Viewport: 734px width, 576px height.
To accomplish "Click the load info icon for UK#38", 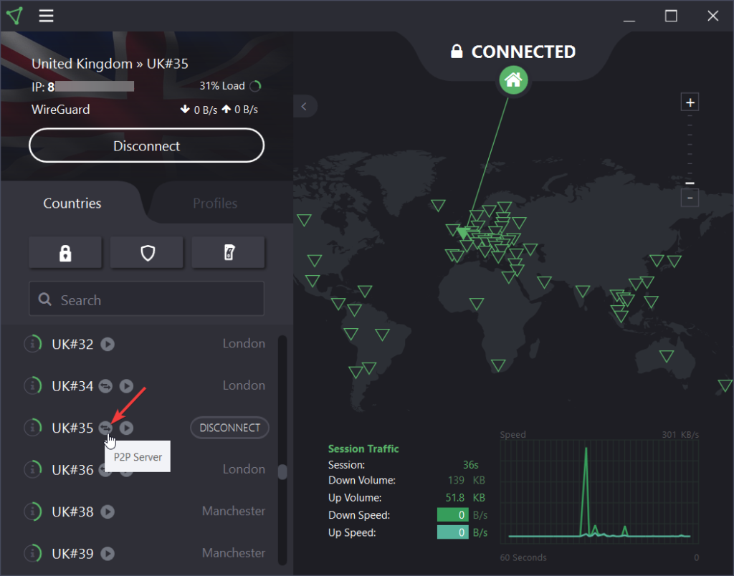I will (x=32, y=512).
